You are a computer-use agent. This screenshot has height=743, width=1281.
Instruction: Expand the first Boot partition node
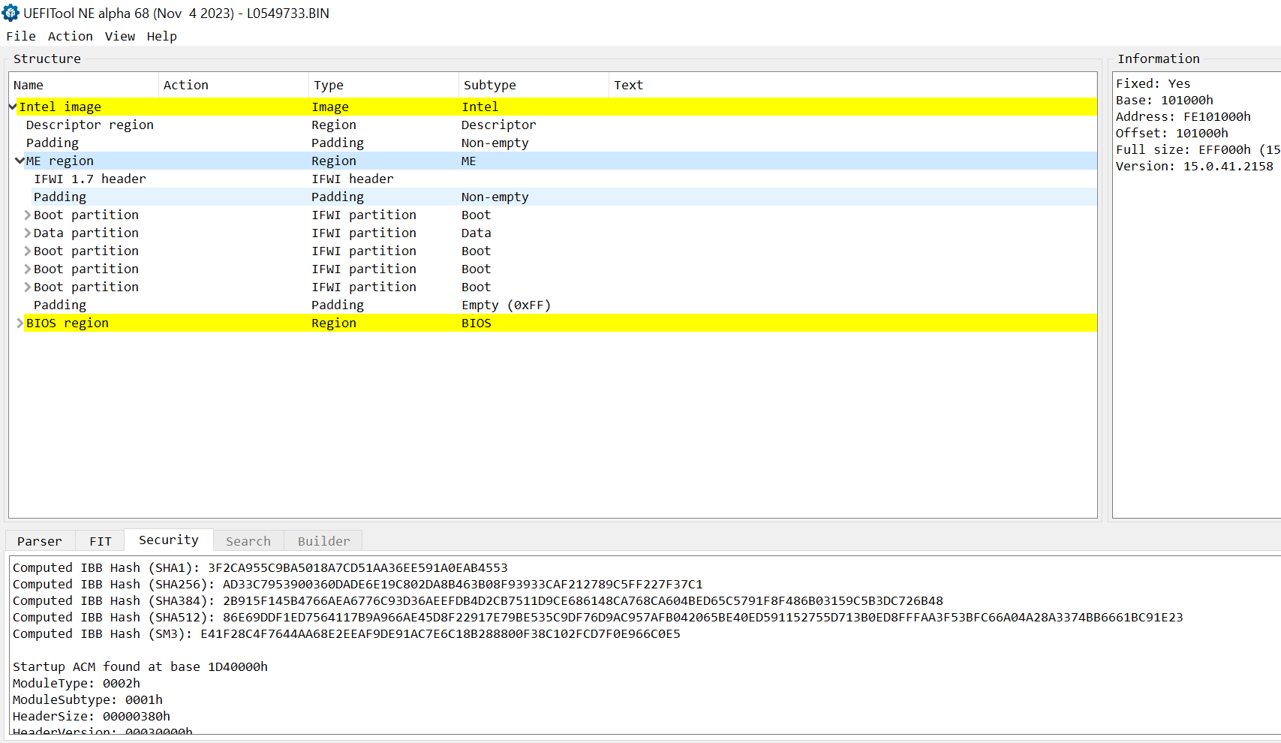click(28, 215)
